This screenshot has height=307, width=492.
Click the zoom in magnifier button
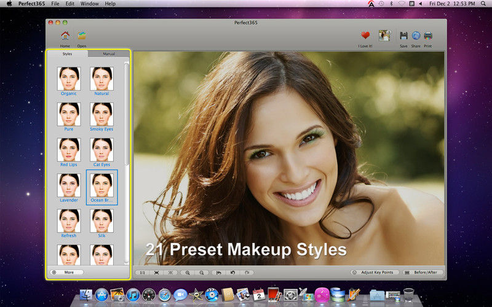tap(188, 272)
